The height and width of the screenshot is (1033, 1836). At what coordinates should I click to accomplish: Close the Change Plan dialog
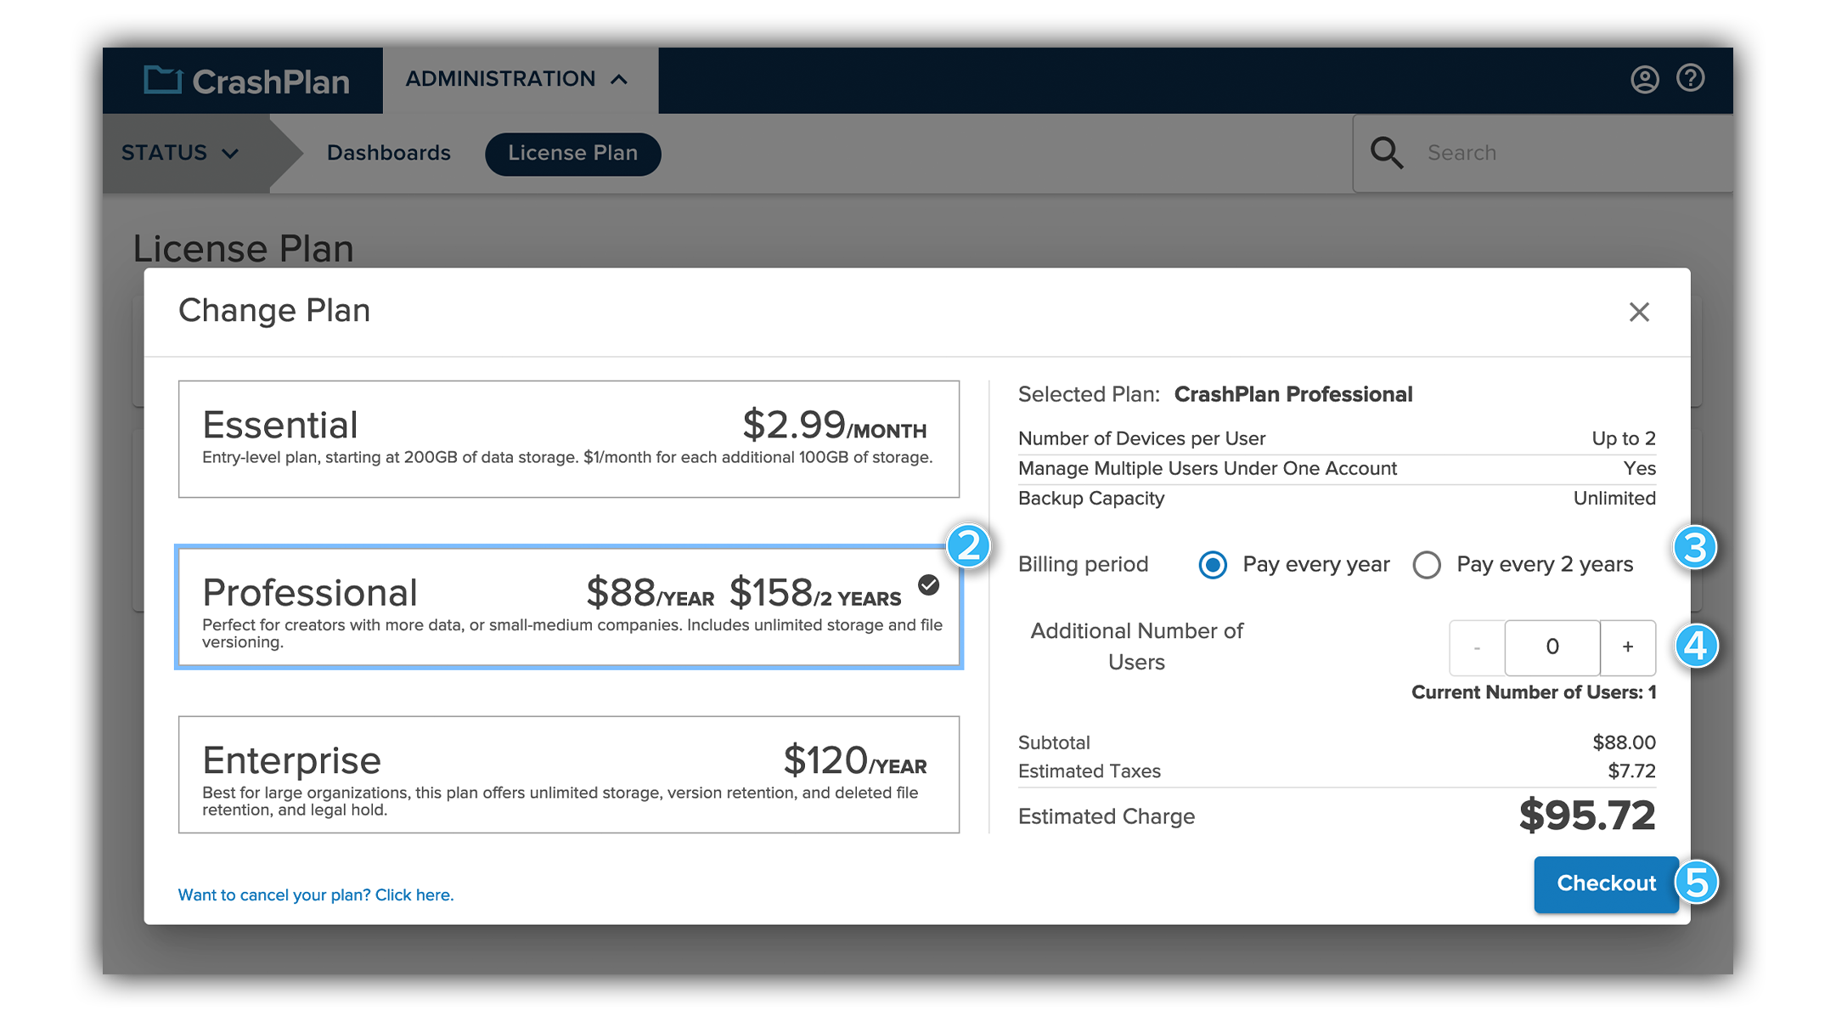pos(1639,312)
